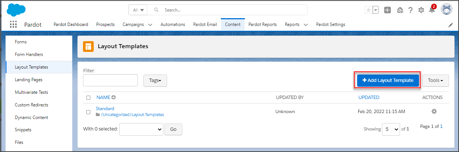Click the Salesforce cloud logo
Image resolution: width=459 pixels, height=152 pixels.
point(15,10)
